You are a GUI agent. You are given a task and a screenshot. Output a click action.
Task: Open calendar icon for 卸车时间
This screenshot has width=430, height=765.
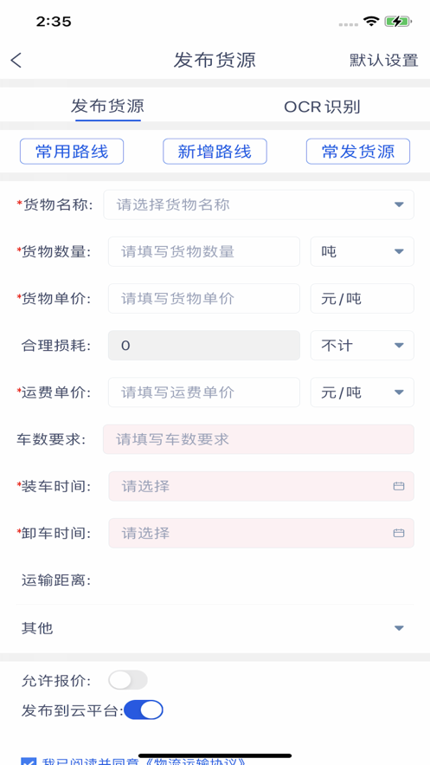point(399,533)
